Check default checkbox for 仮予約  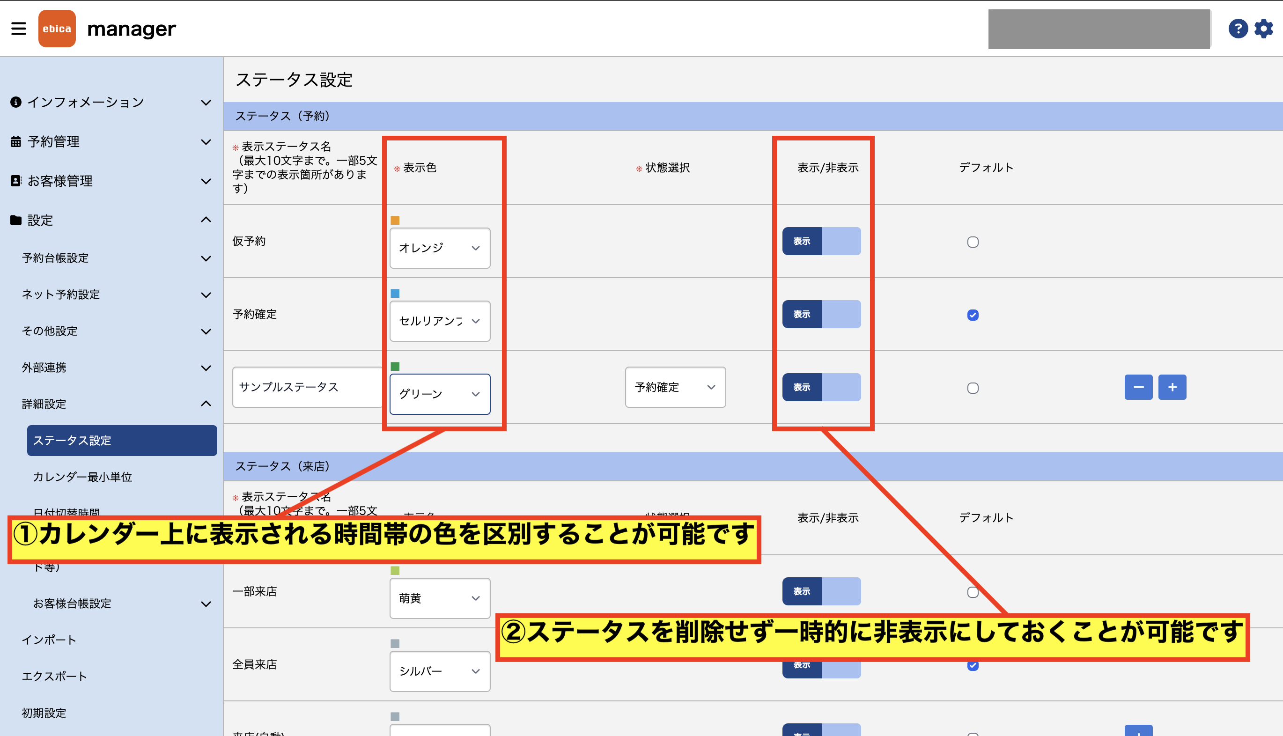(x=973, y=242)
